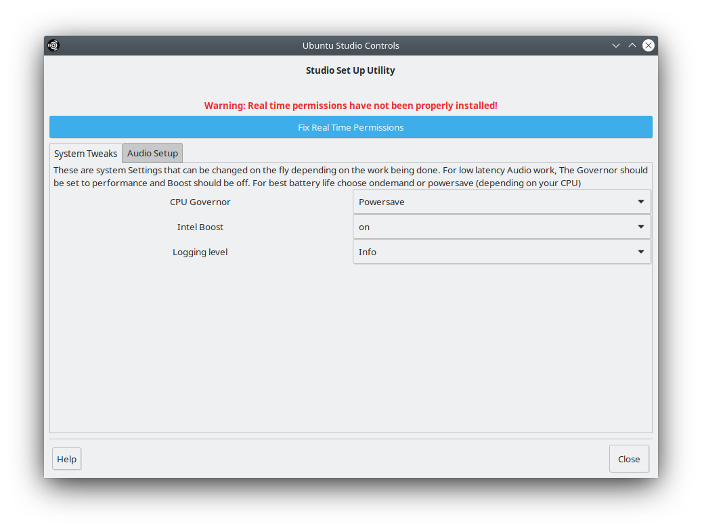Click the Intel Boost label
Screen dimensions: 702x530
click(200, 227)
